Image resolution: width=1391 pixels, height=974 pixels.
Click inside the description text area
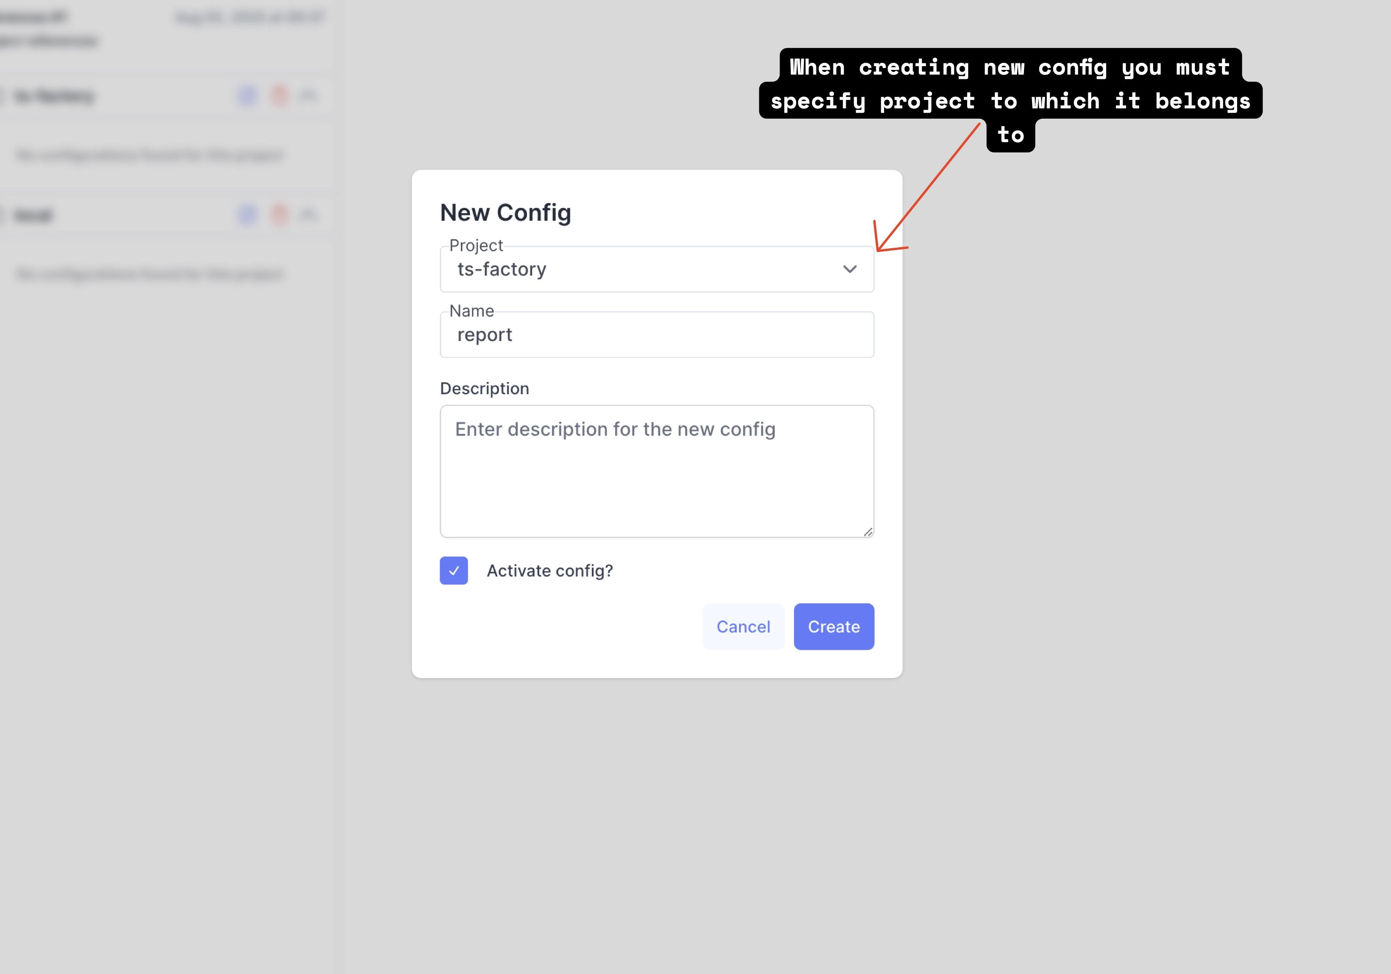point(657,471)
